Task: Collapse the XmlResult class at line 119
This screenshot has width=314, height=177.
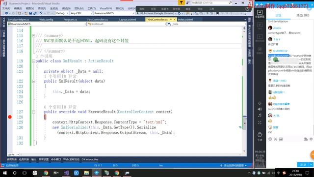Action: pos(34,61)
